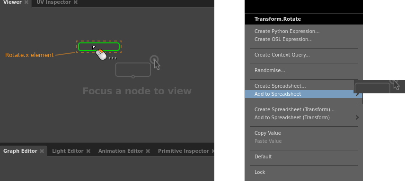The width and height of the screenshot is (405, 181).
Task: Click the target circle icon in viewer
Action: 154,59
